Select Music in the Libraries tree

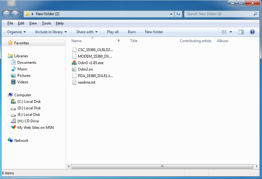click(x=22, y=69)
